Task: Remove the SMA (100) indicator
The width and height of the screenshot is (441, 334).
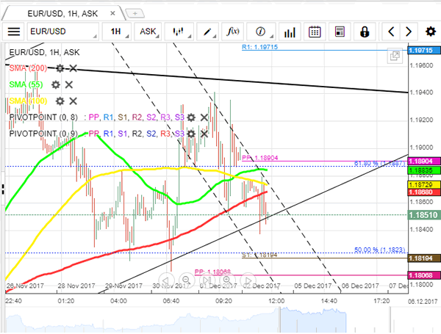Action: click(73, 101)
